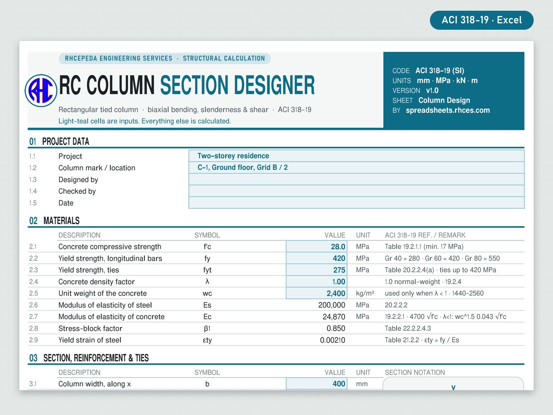Select the wc value cell 2,400

[317, 293]
